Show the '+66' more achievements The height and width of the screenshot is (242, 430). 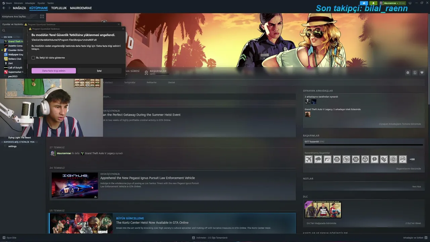pyautogui.click(x=412, y=159)
